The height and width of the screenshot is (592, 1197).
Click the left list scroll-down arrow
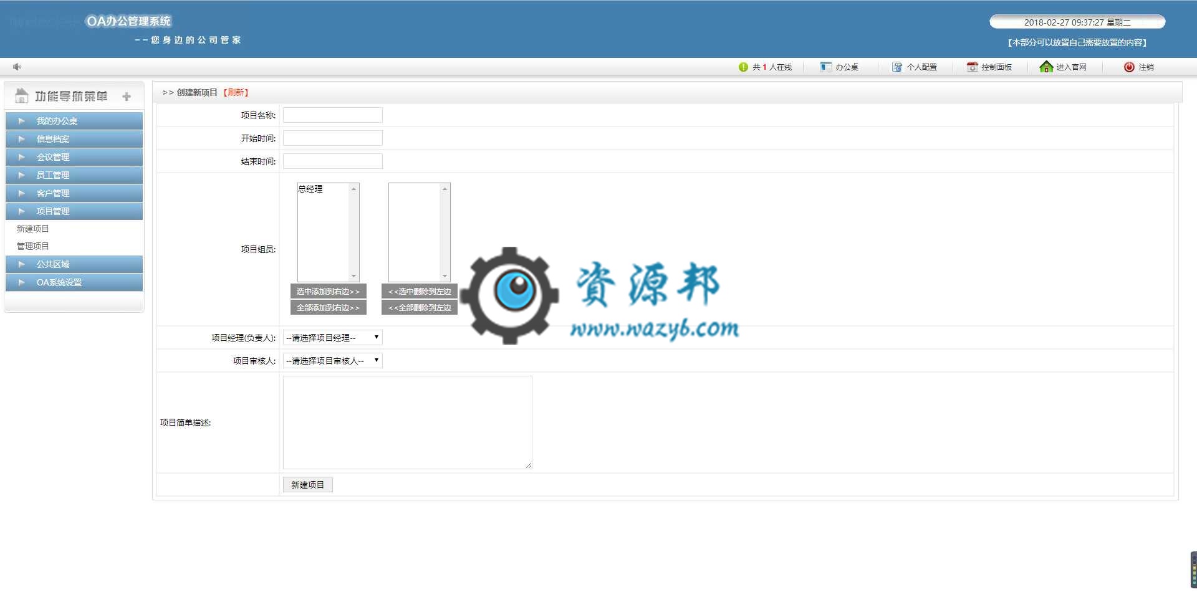click(353, 276)
